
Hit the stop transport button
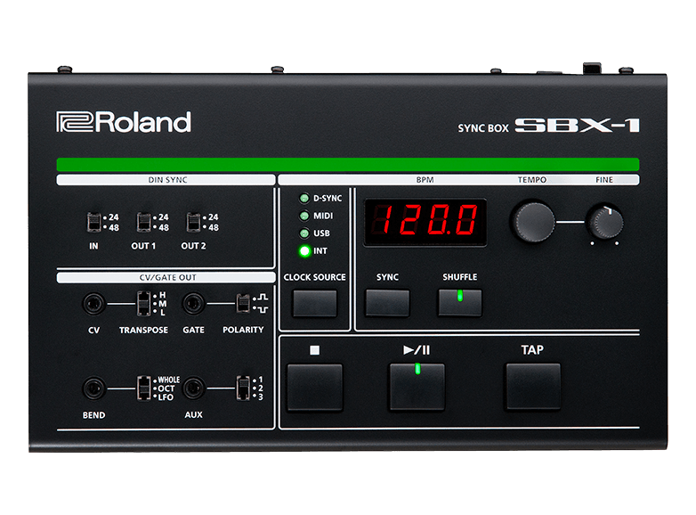pyautogui.click(x=315, y=387)
